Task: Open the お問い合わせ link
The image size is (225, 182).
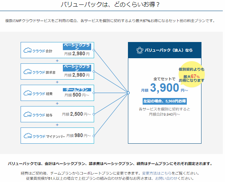Action: (166, 178)
